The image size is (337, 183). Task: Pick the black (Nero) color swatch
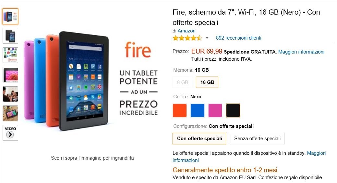[x=233, y=111]
